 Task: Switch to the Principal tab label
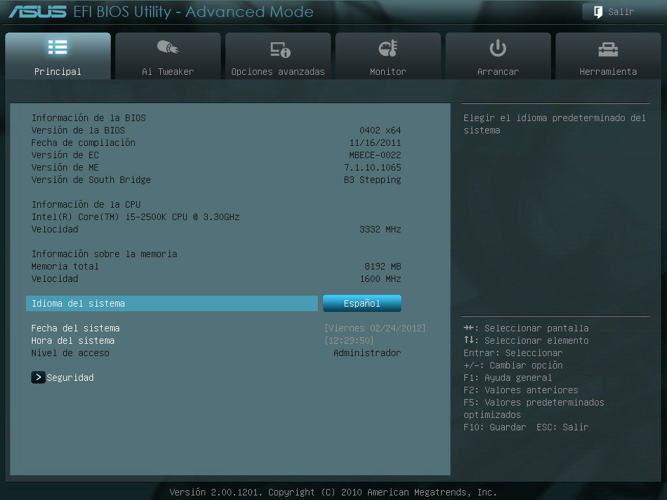[x=57, y=72]
